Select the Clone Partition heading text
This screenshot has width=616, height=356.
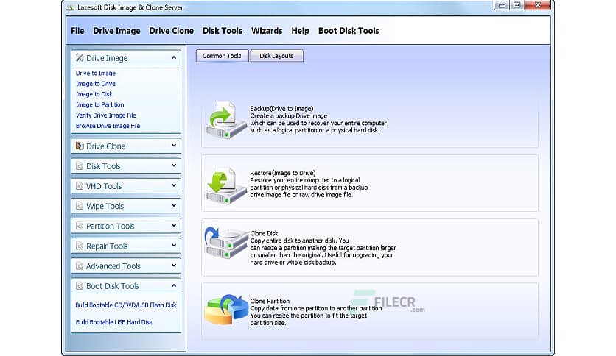click(x=270, y=301)
